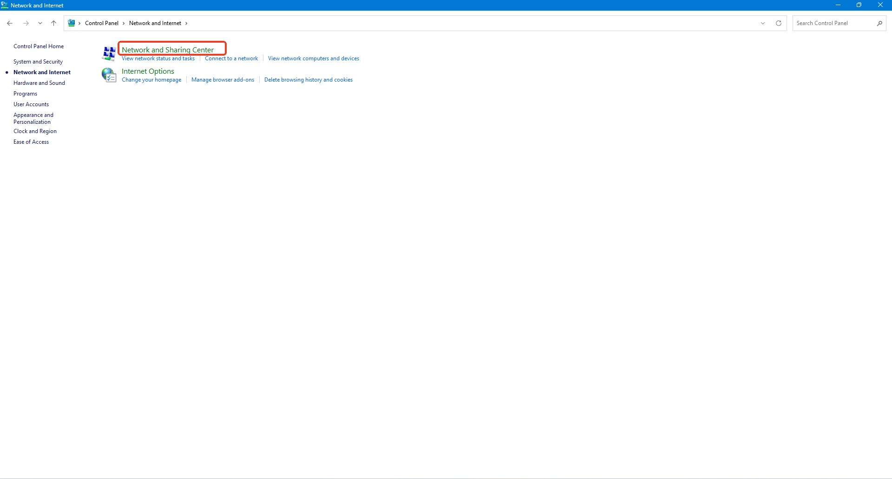Click the search magnifier icon
The image size is (892, 479).
coord(879,23)
